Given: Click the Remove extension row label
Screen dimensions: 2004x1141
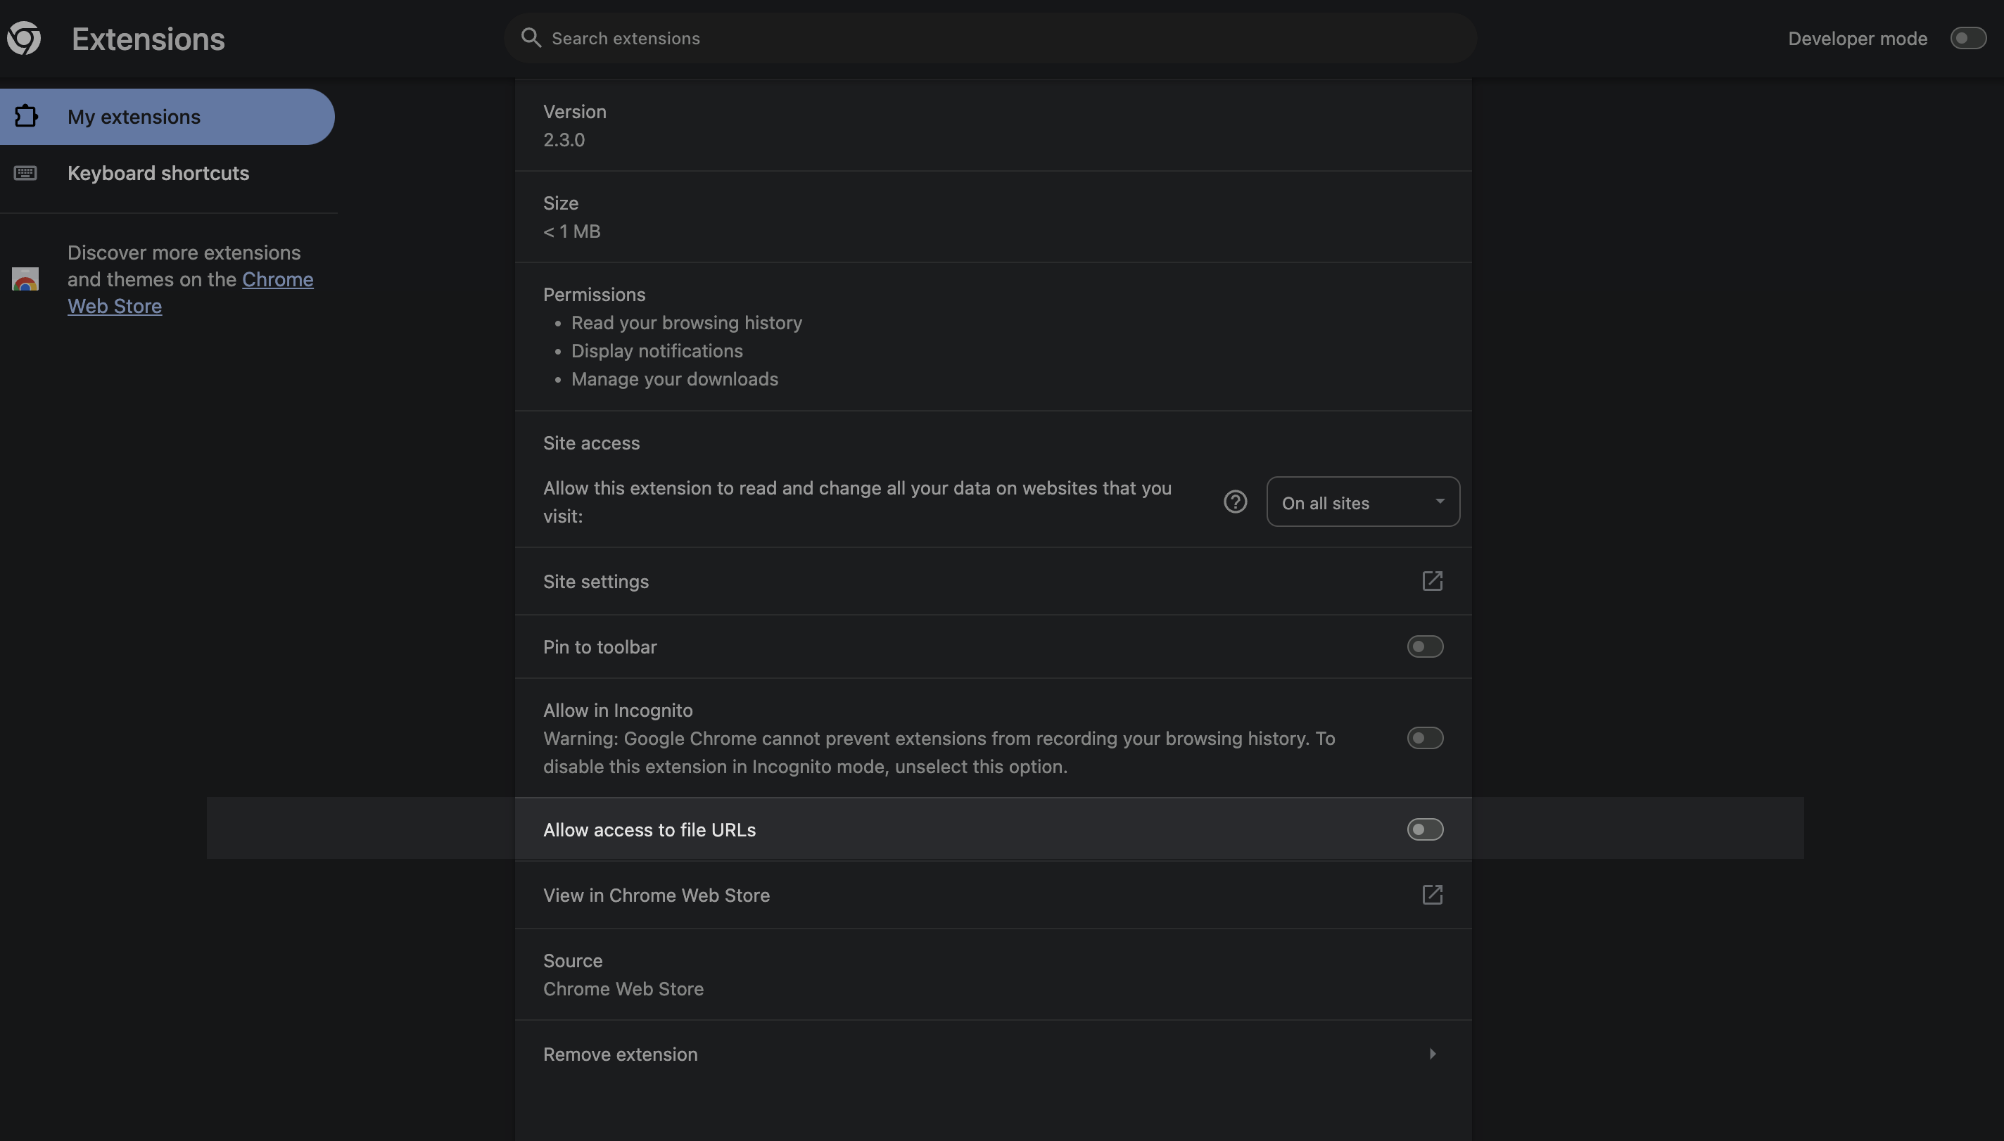Looking at the screenshot, I should click(x=620, y=1054).
